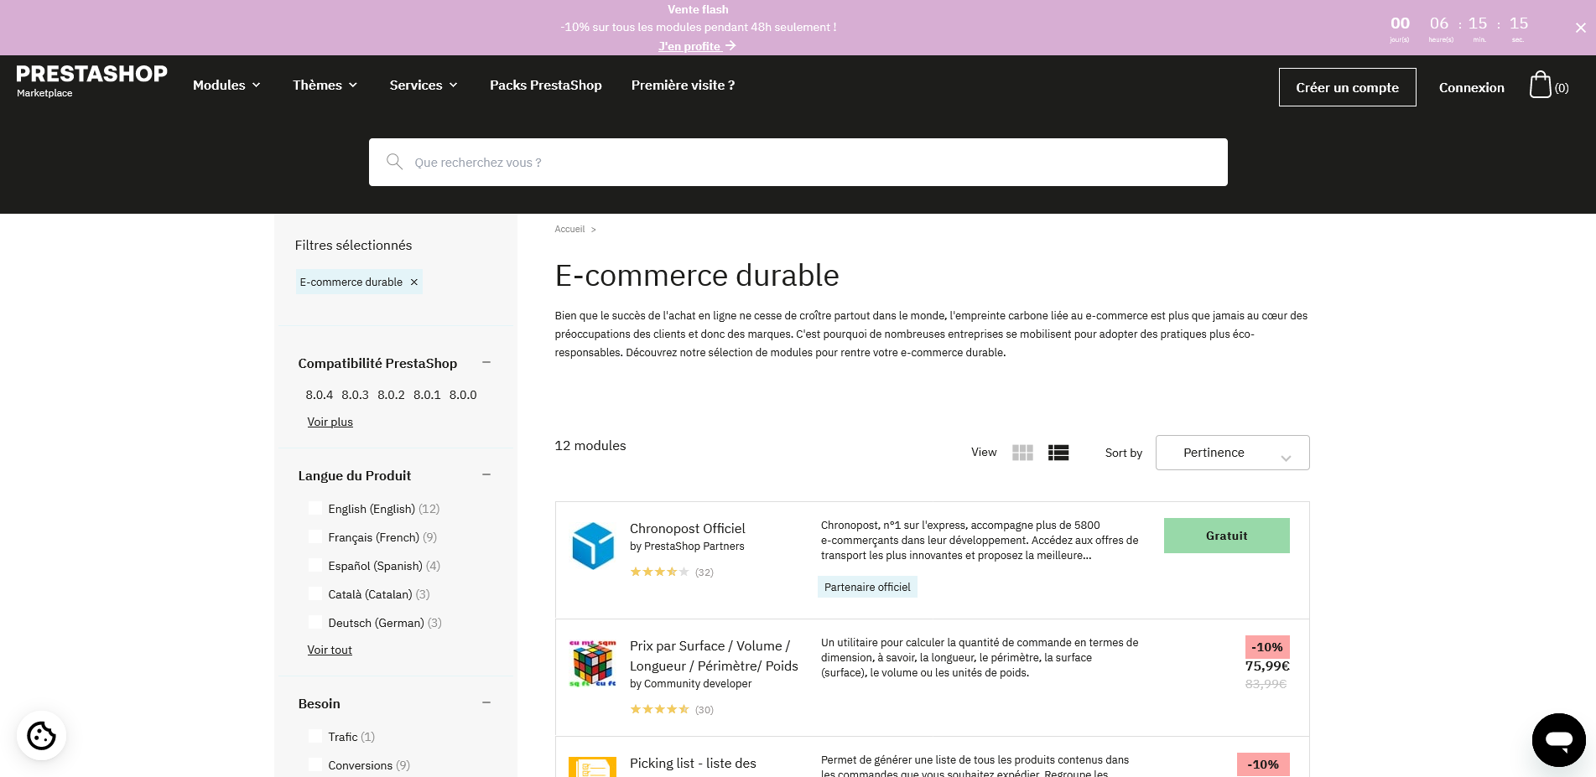Close the Vente flash banner

pos(1580,28)
